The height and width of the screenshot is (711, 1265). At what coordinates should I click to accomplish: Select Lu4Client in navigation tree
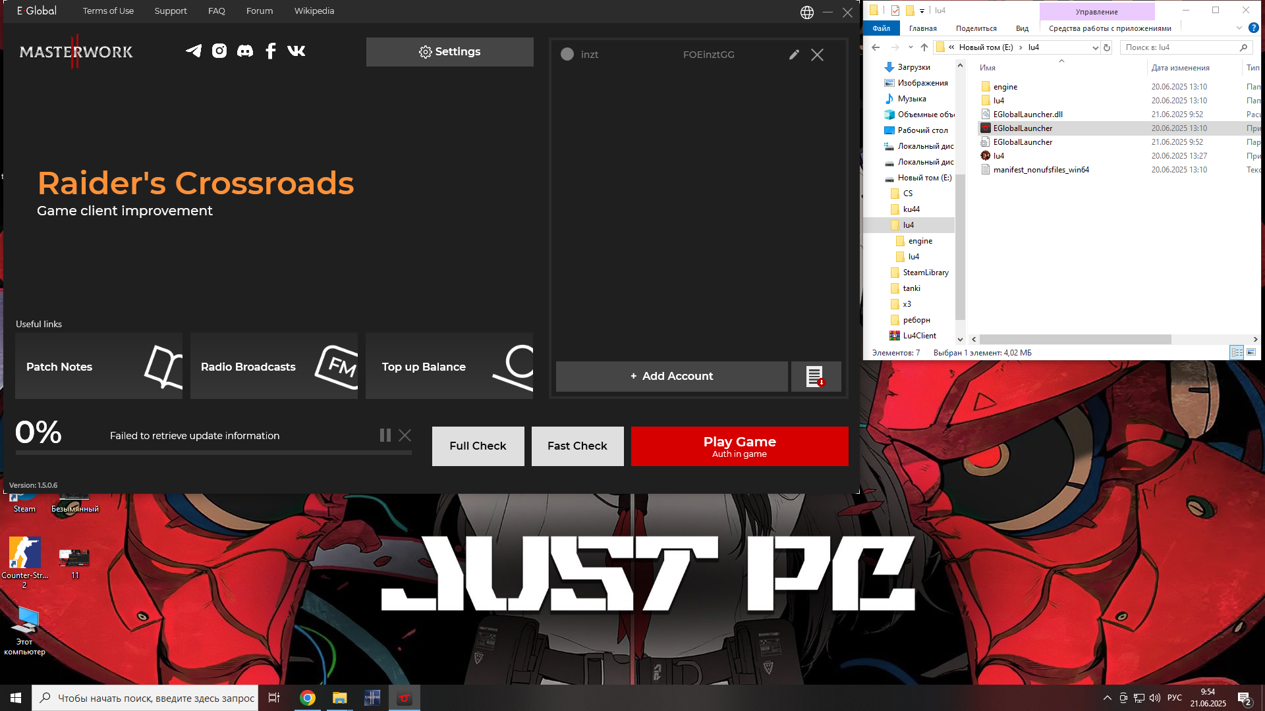(919, 336)
